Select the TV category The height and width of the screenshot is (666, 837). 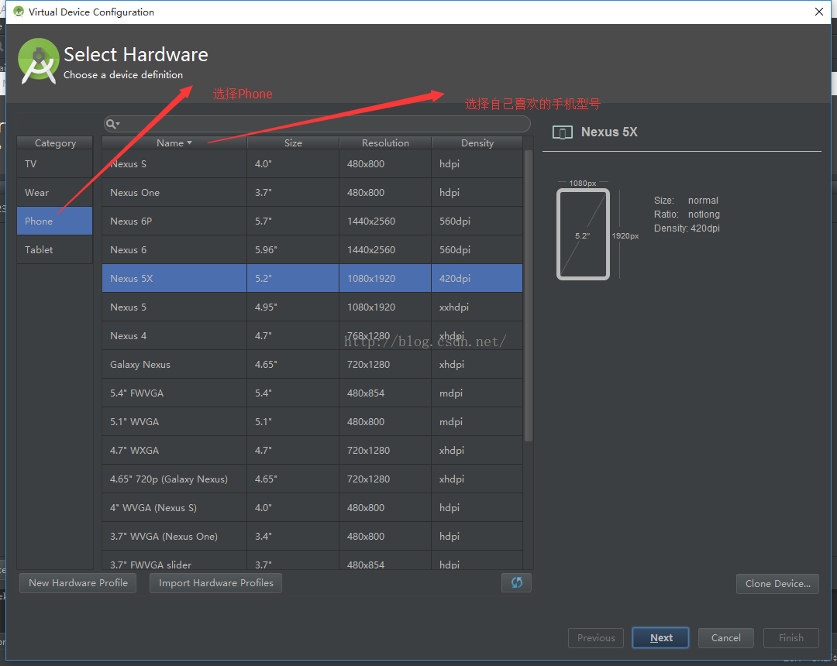(54, 163)
